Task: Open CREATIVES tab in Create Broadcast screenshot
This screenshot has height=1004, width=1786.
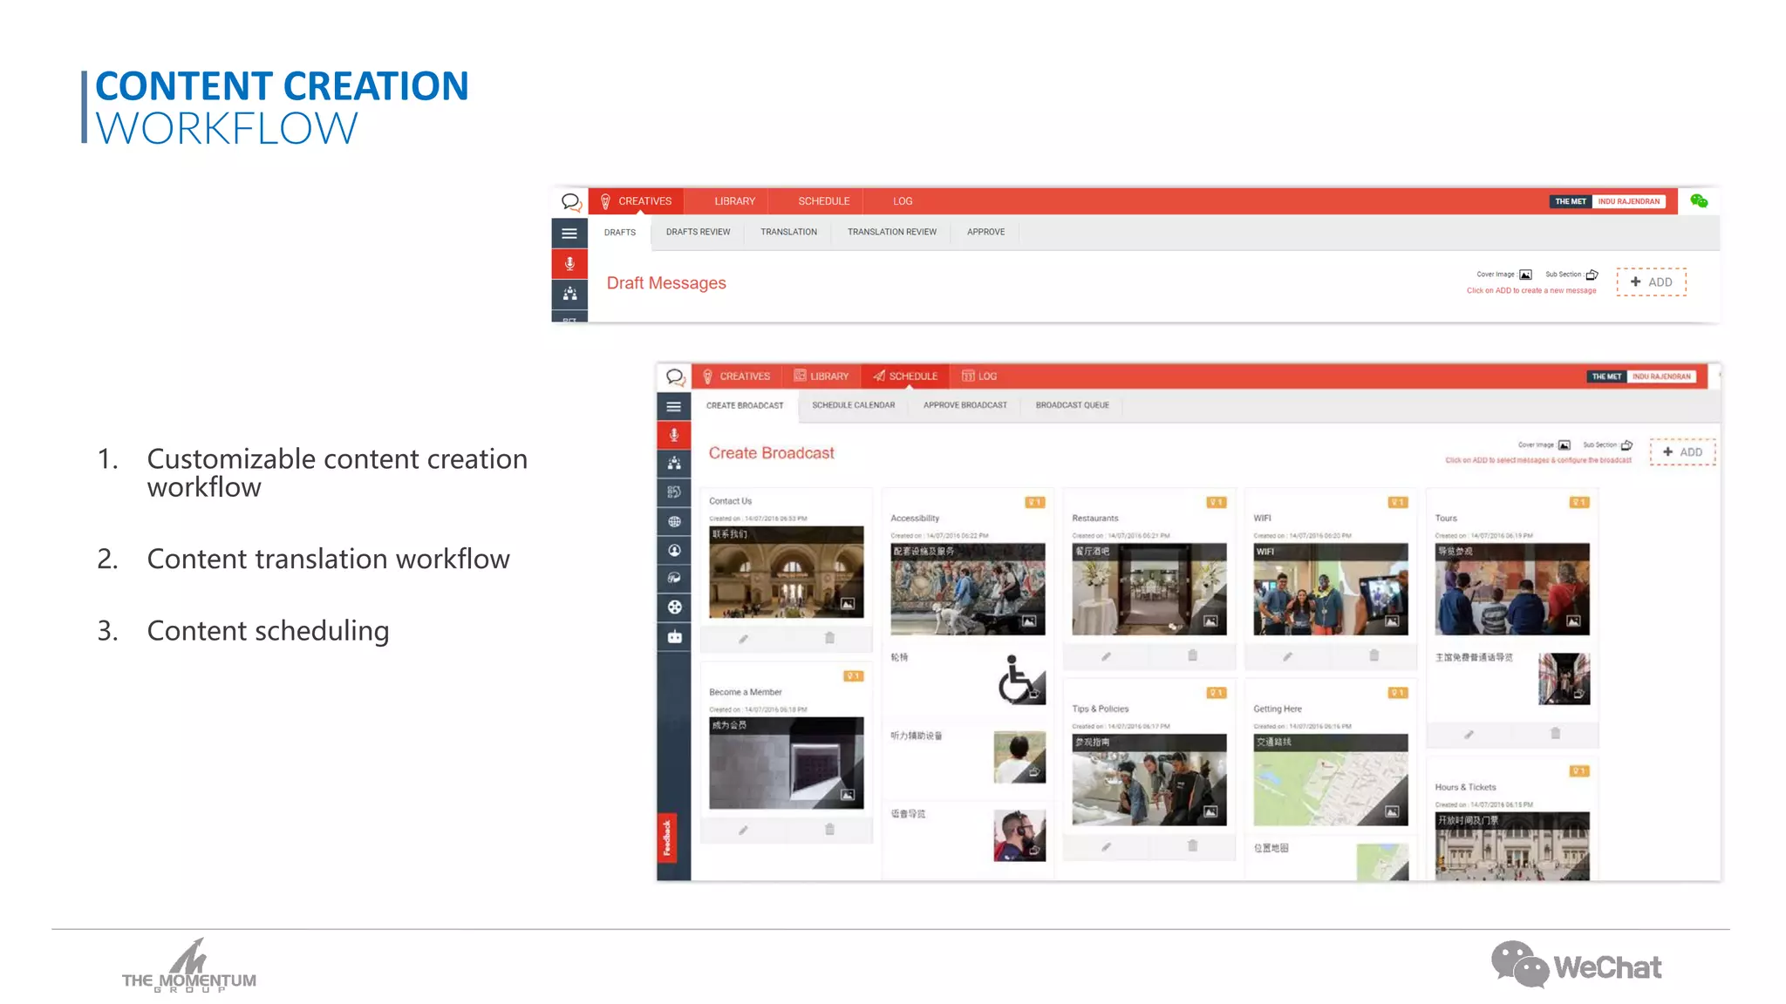Action: 737,376
